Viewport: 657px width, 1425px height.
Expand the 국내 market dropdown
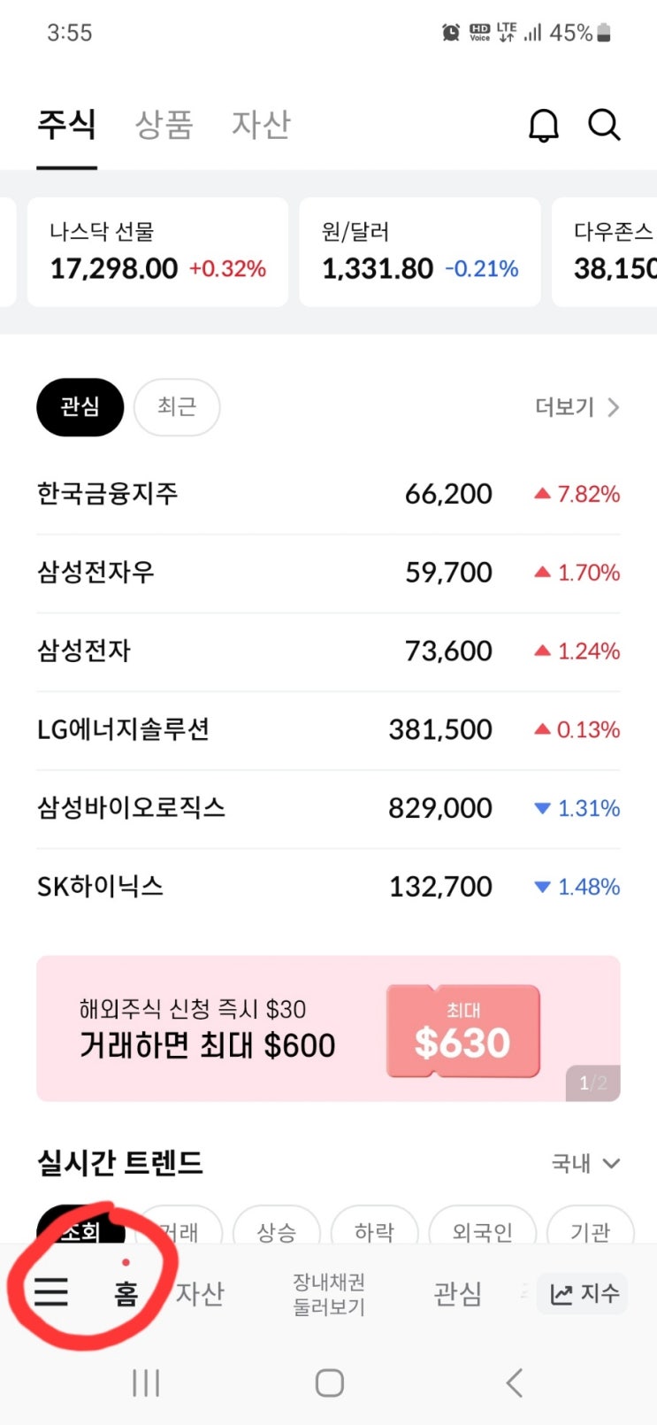point(586,1163)
